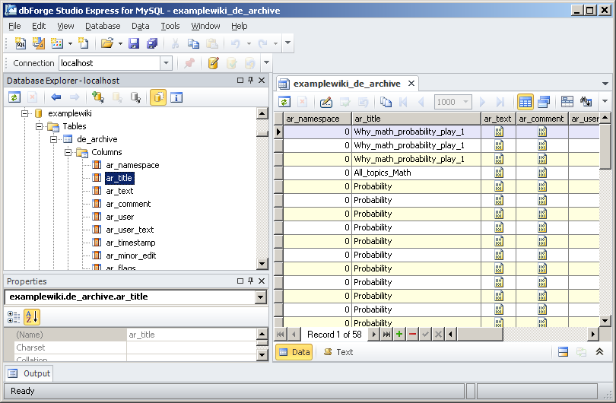Click the New Connection icon in Database Explorer
This screenshot has width=616, height=403.
(x=97, y=97)
